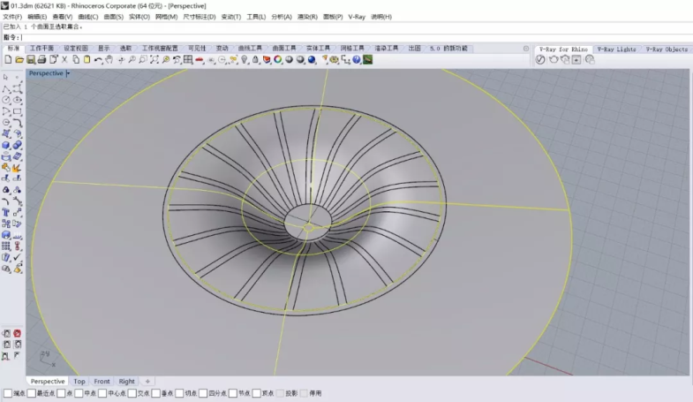Screen dimensions: 693x402
Task: Add a new viewport tab with plus
Action: coord(147,382)
